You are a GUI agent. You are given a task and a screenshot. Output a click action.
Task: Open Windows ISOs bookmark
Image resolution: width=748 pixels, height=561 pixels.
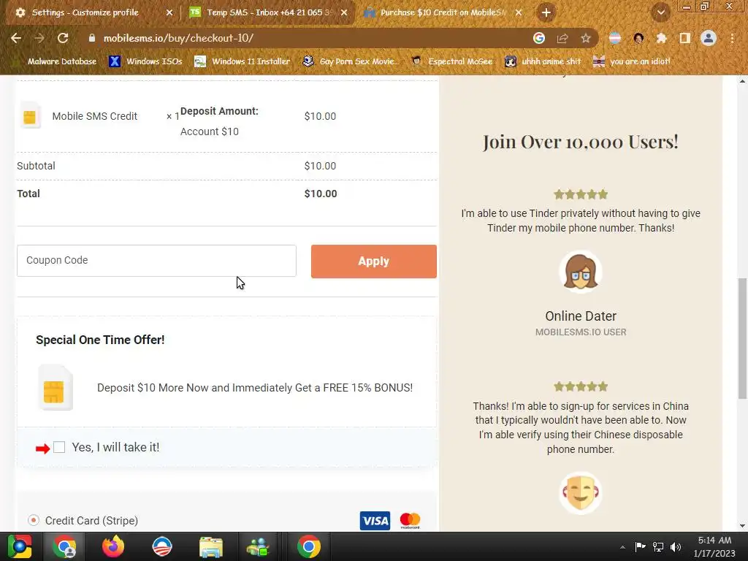145,61
